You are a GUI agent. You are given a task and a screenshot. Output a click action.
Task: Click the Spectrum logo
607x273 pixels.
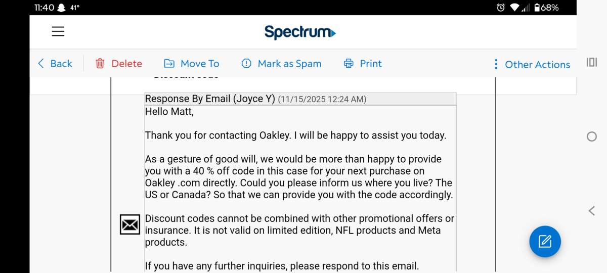[x=300, y=32]
